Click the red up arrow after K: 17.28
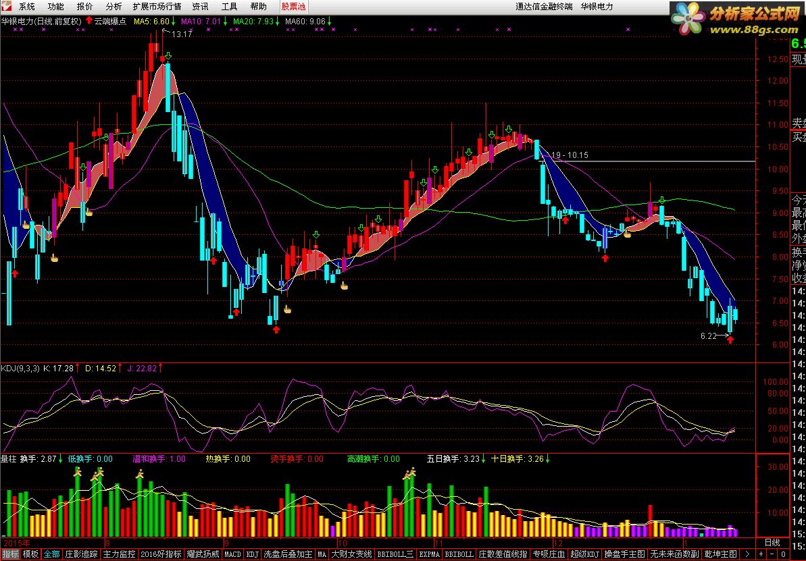 click(78, 368)
